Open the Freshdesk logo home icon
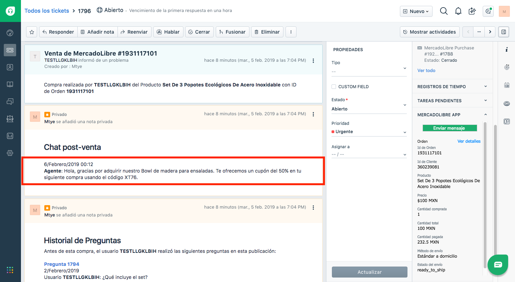515x282 pixels. coord(10,11)
